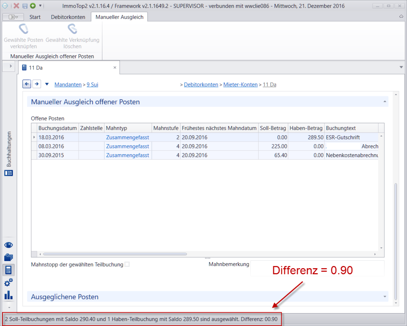Collapse the ribbon with top-right chevron
Image resolution: width=407 pixels, height=326 pixels.
pyautogui.click(x=401, y=16)
